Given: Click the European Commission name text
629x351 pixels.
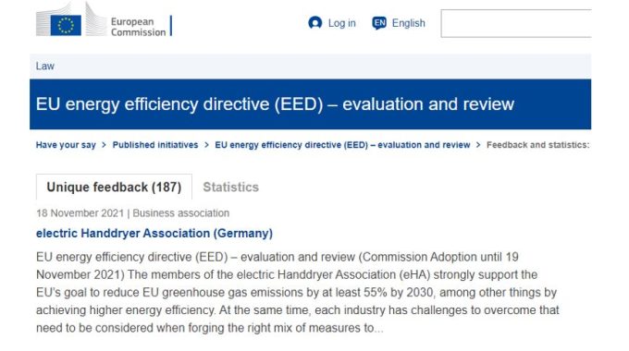Looking at the screenshot, I should [138, 27].
